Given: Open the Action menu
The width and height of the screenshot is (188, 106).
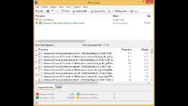Looking at the screenshot, I should click(53, 7).
